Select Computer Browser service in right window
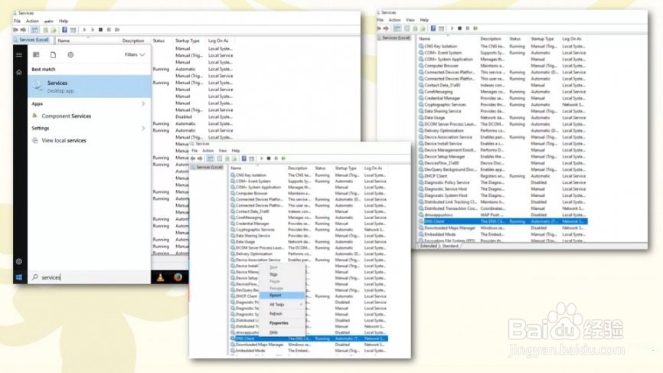 (x=440, y=66)
